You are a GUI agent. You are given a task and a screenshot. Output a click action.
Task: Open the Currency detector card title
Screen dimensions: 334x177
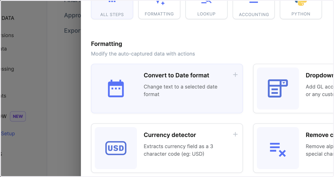click(170, 135)
